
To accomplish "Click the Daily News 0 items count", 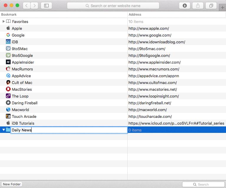I will tap(135, 130).
